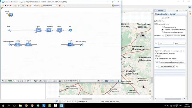
Task: Click the map editor vertical scrollbar thumb
Action: point(152,80)
